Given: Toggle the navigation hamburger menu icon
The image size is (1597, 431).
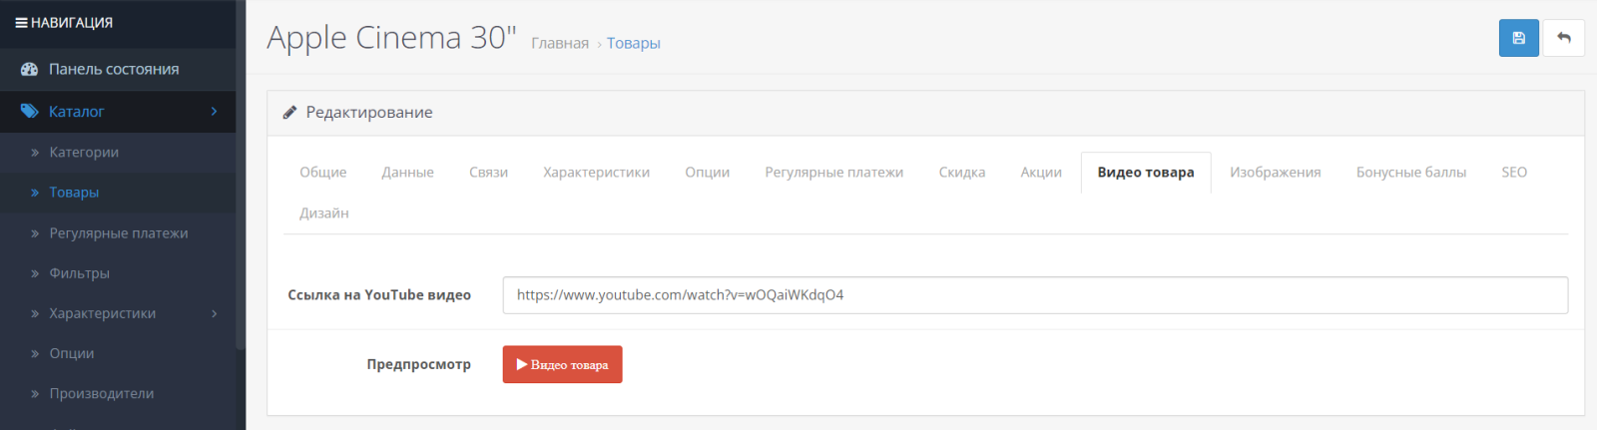Looking at the screenshot, I should (x=21, y=22).
